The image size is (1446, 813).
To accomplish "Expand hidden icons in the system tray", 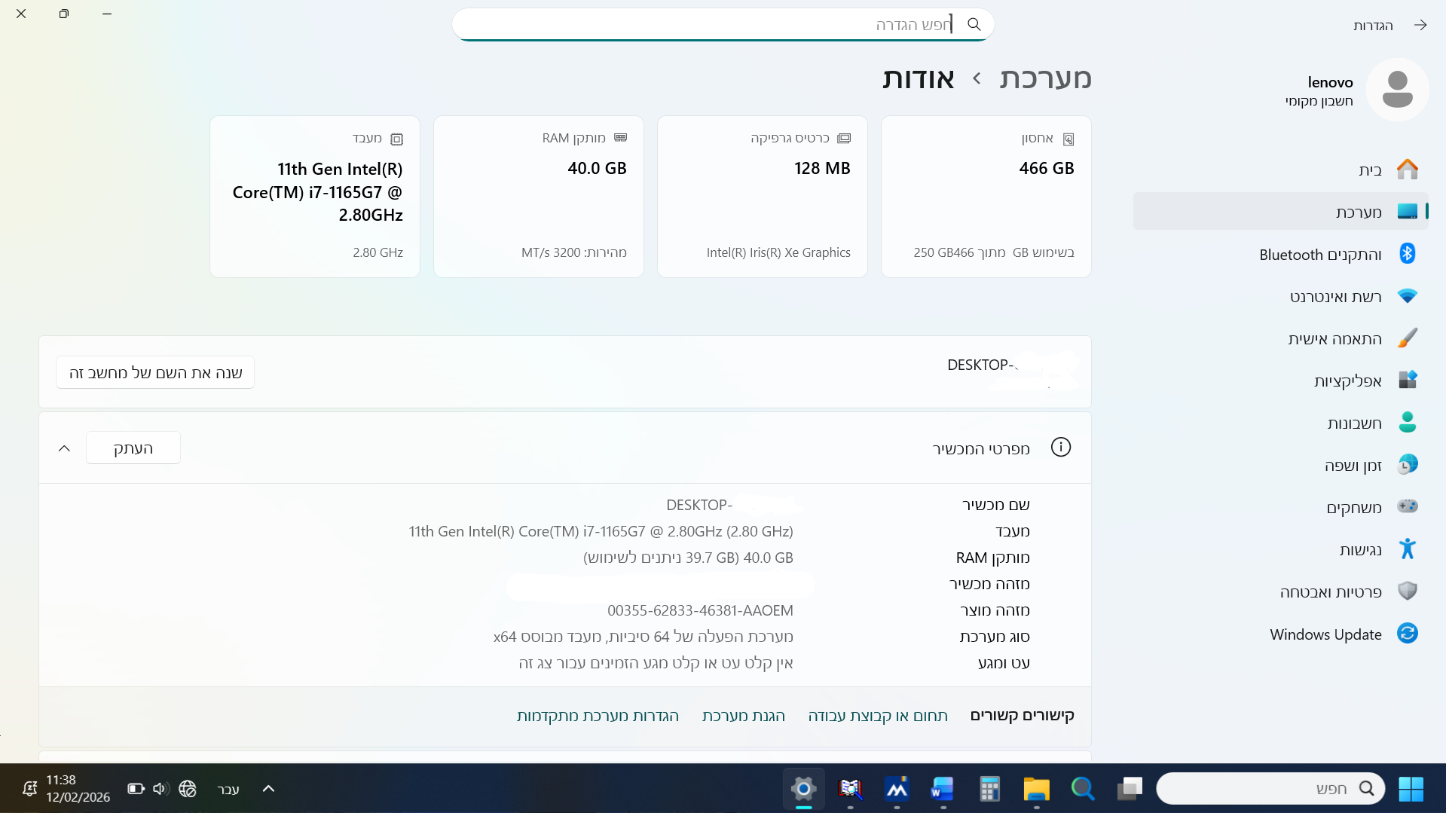I will pos(268,788).
